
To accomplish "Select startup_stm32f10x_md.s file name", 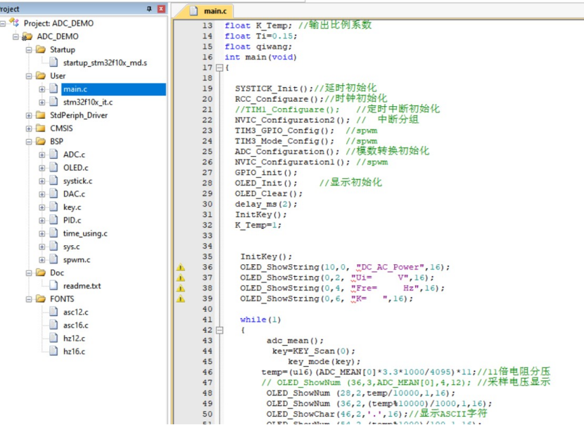I will (x=105, y=63).
